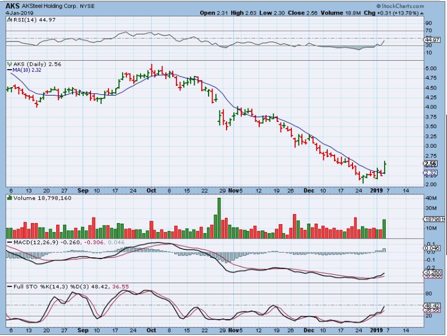Click the MACD legend line icon
This screenshot has width=447, height=336.
[10, 242]
